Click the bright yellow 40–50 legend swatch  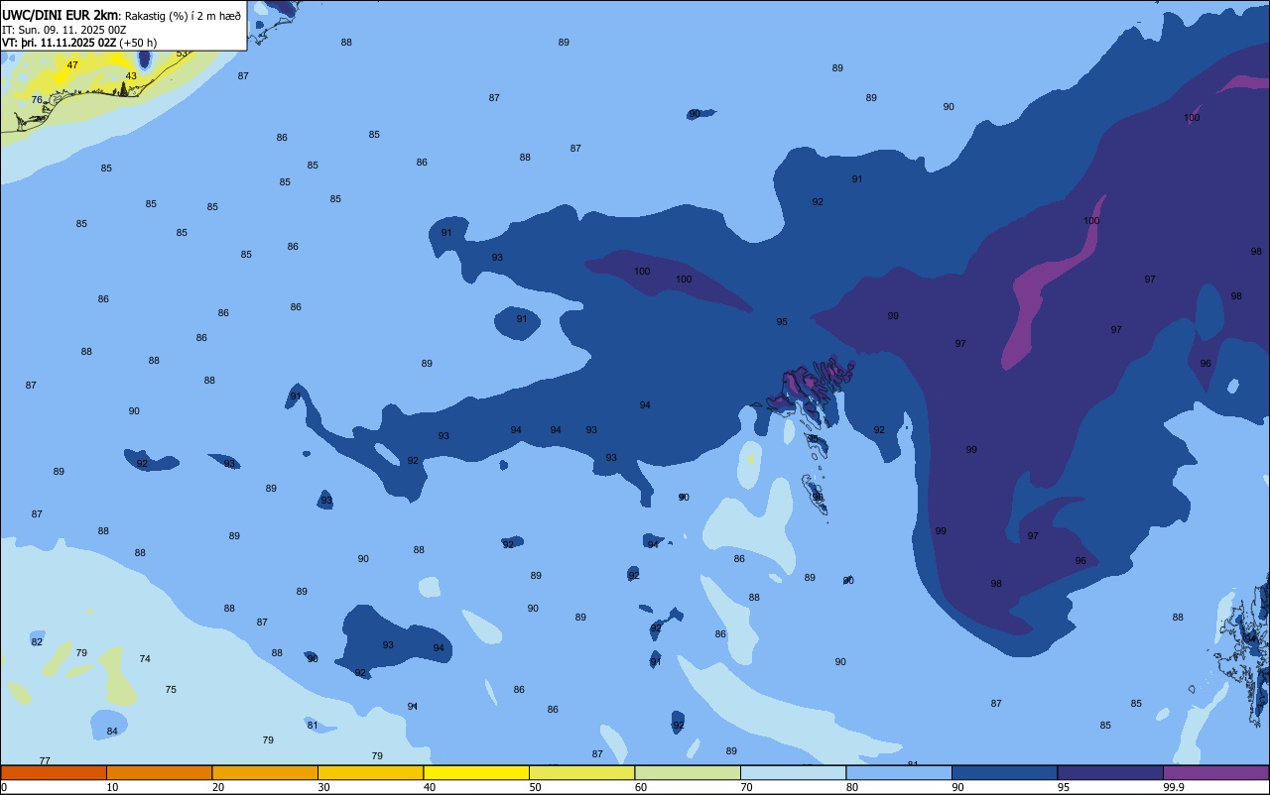476,772
